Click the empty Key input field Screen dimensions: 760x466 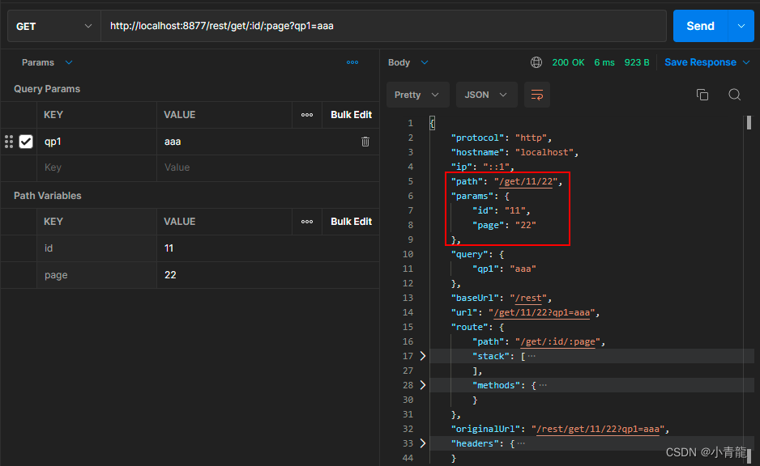click(x=96, y=167)
